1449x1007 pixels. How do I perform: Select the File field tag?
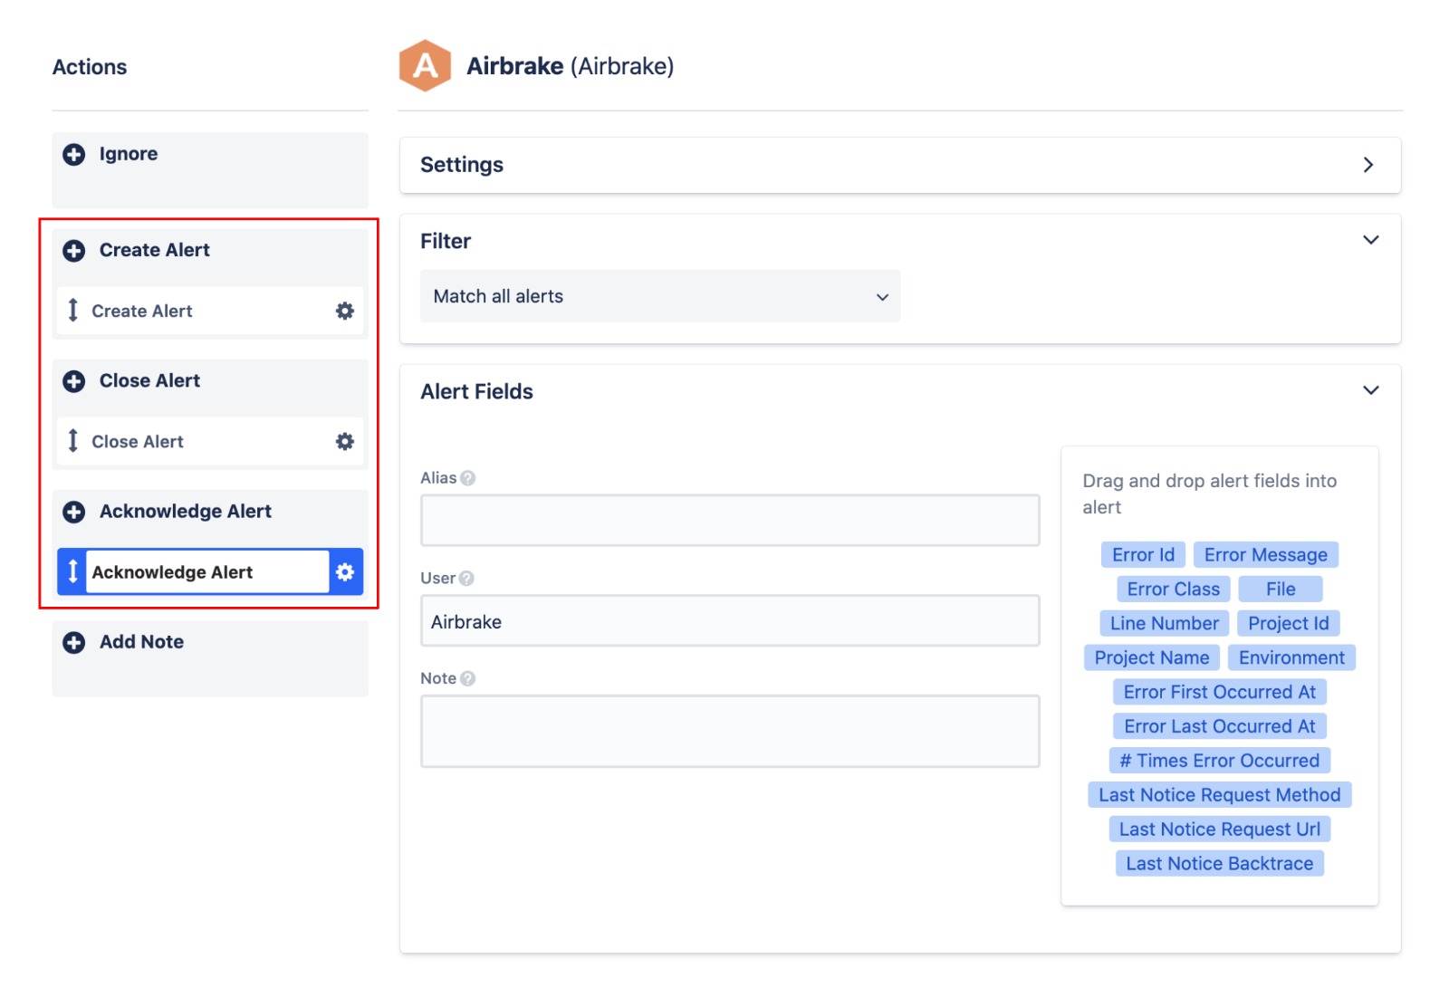[x=1281, y=590]
